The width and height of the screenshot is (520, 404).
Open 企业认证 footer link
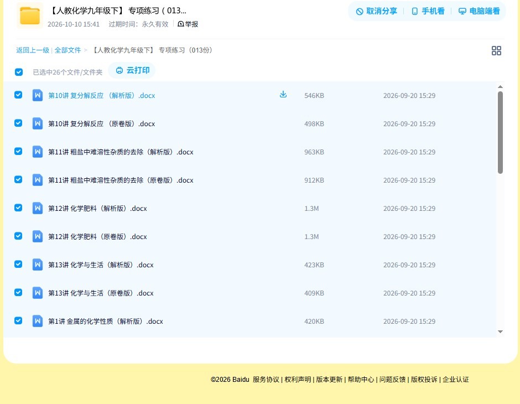tap(456, 380)
